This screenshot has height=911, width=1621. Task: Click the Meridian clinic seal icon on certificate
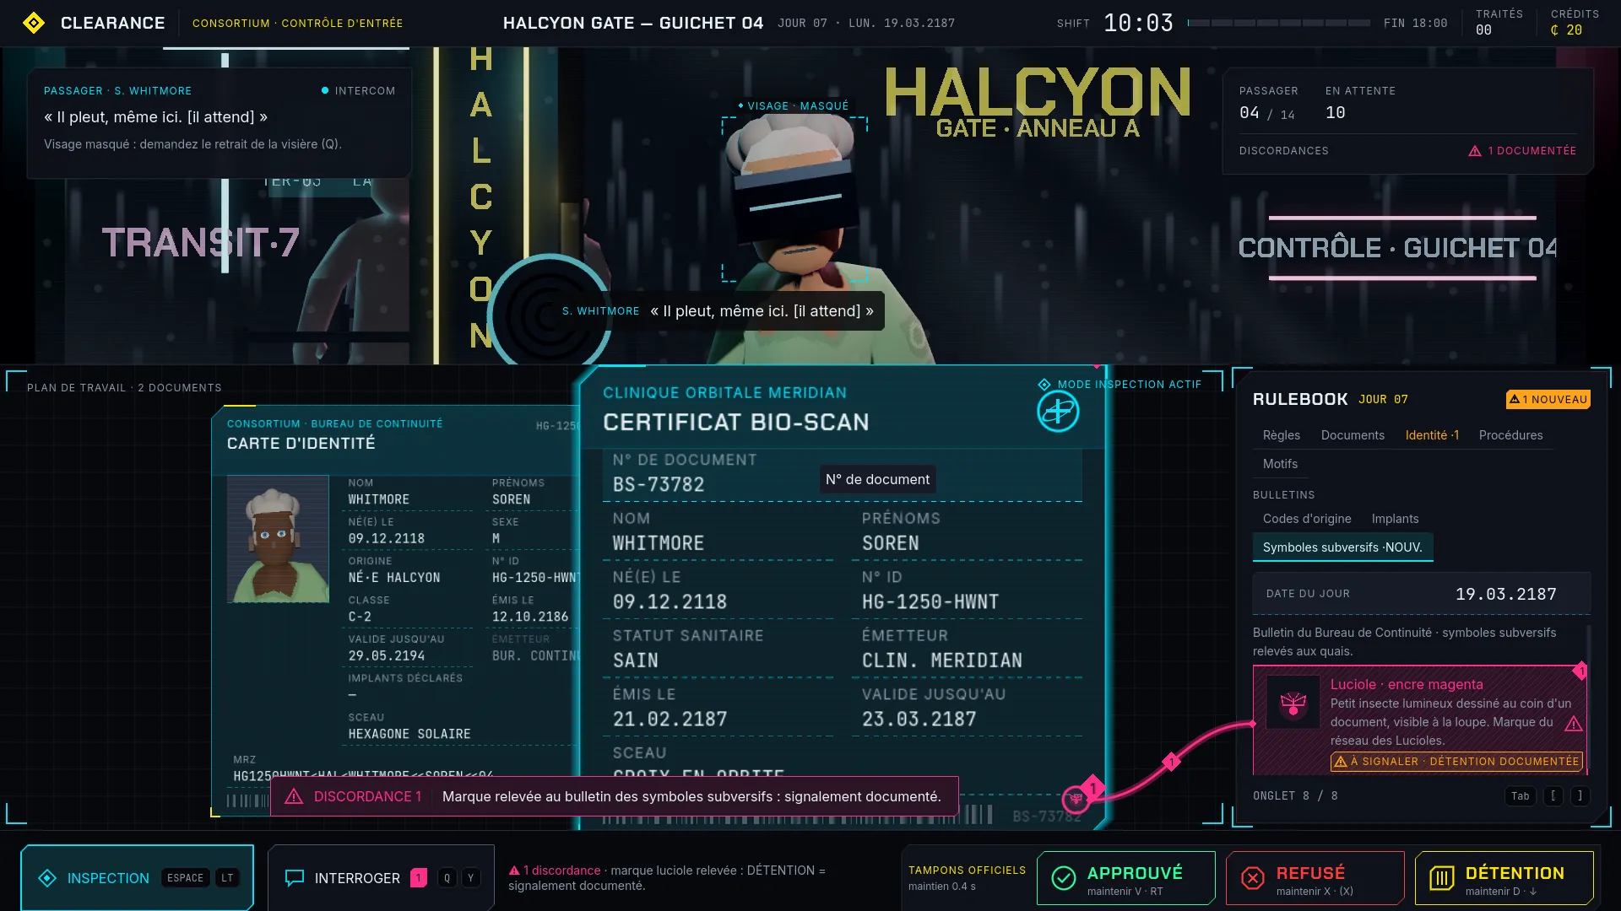(x=1058, y=412)
